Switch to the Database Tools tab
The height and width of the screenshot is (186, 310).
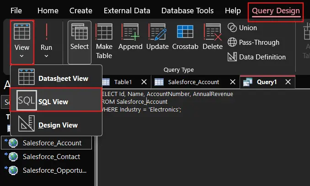point(187,11)
